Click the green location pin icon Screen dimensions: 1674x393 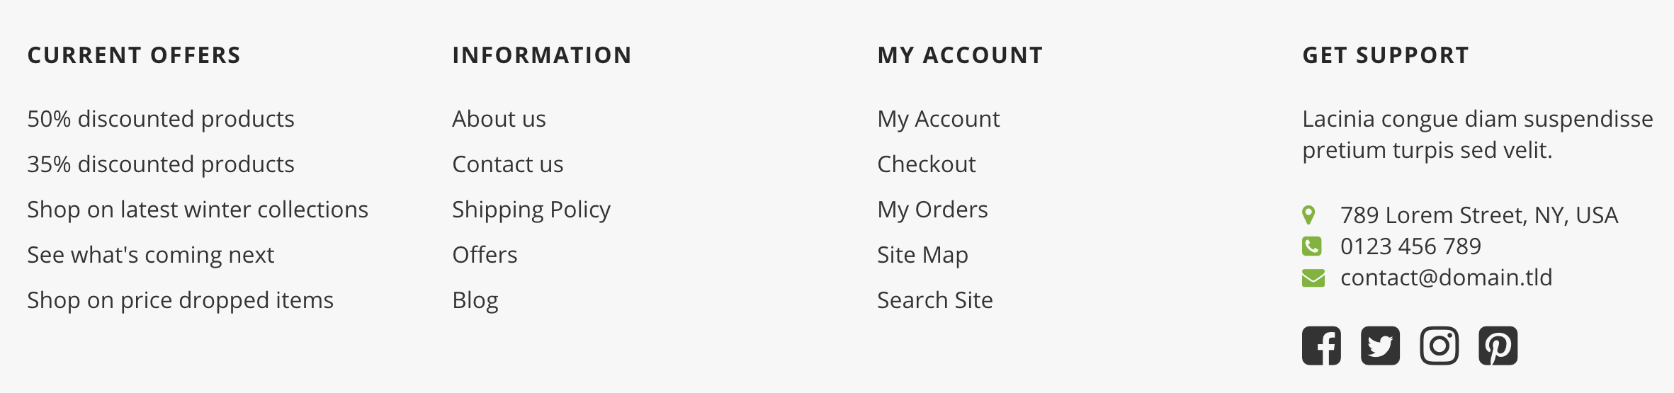pyautogui.click(x=1308, y=215)
